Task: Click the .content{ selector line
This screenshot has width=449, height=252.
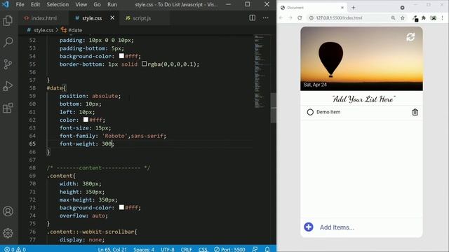Action: [61, 176]
